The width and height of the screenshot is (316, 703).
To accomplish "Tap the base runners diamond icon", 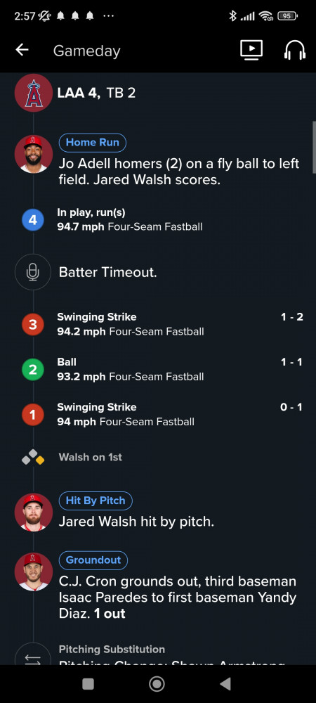I will pos(33,458).
